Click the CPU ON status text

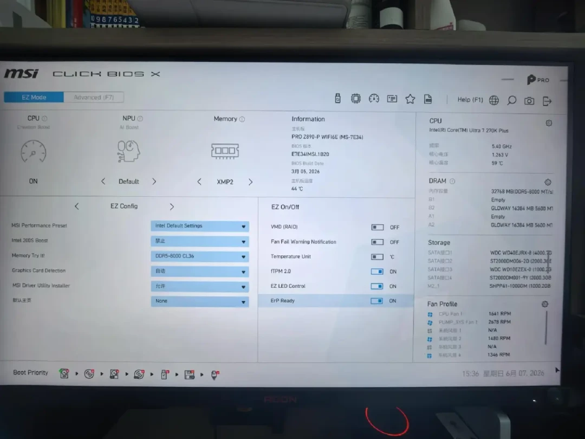[x=33, y=181]
